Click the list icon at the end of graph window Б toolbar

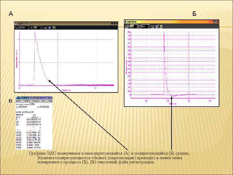(161, 26)
